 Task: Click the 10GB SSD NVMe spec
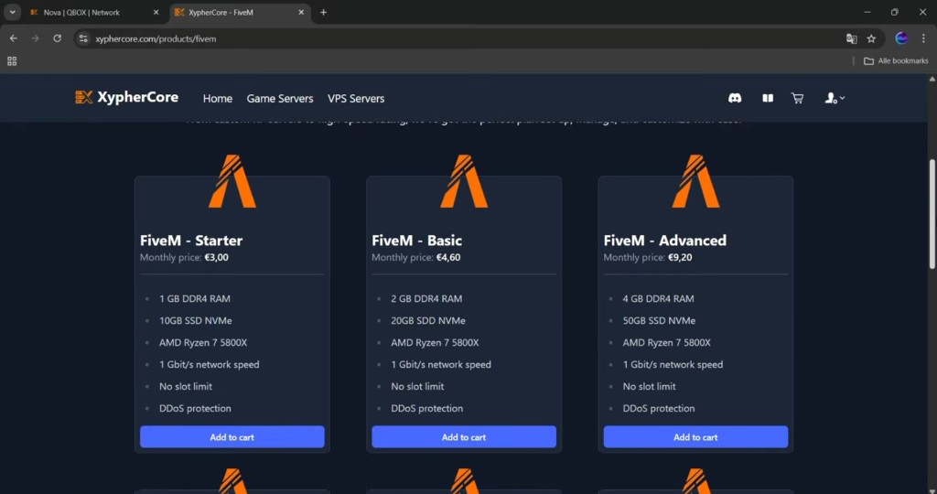(196, 321)
